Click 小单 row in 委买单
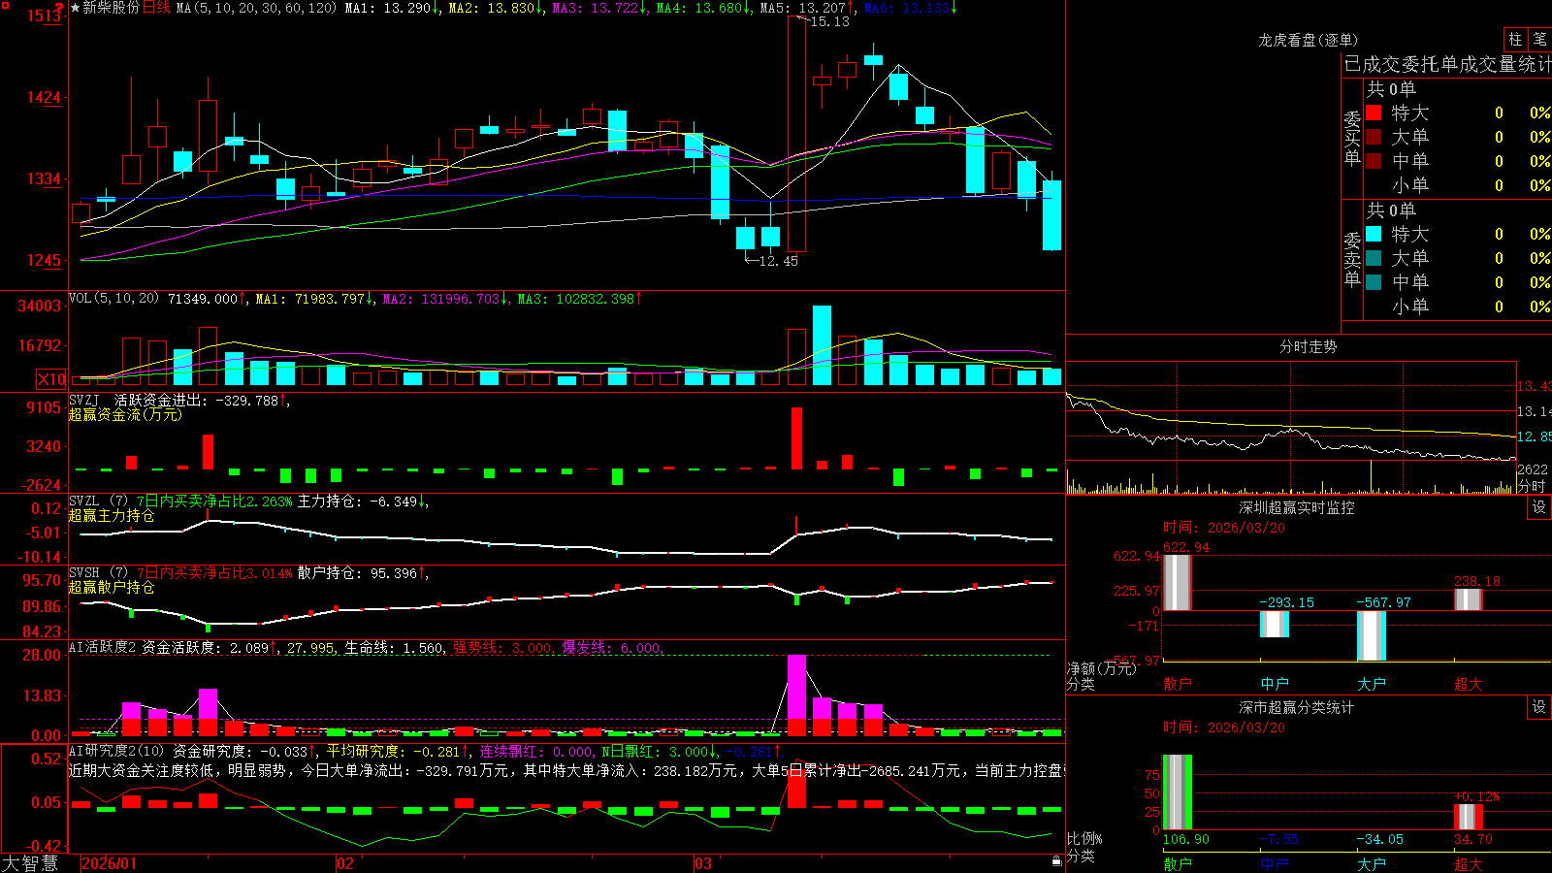Screen dimensions: 1552x873 [x=1458, y=185]
